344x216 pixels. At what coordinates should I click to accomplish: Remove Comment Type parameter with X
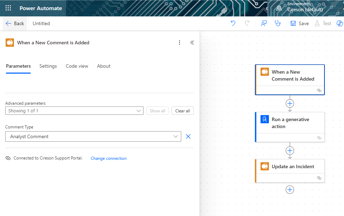188,136
